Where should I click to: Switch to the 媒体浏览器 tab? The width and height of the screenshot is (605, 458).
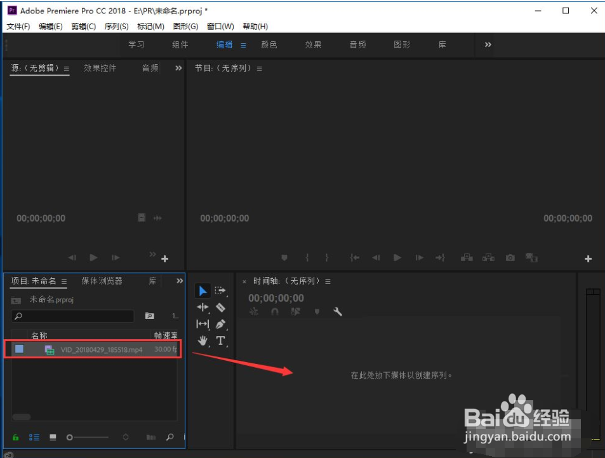point(102,281)
